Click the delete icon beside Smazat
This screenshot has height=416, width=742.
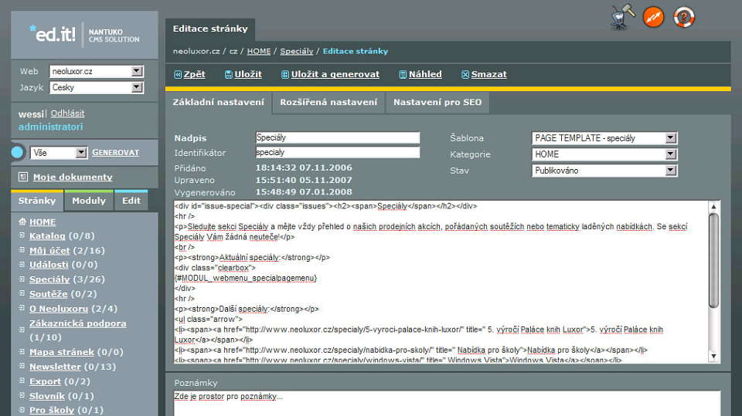coord(465,75)
